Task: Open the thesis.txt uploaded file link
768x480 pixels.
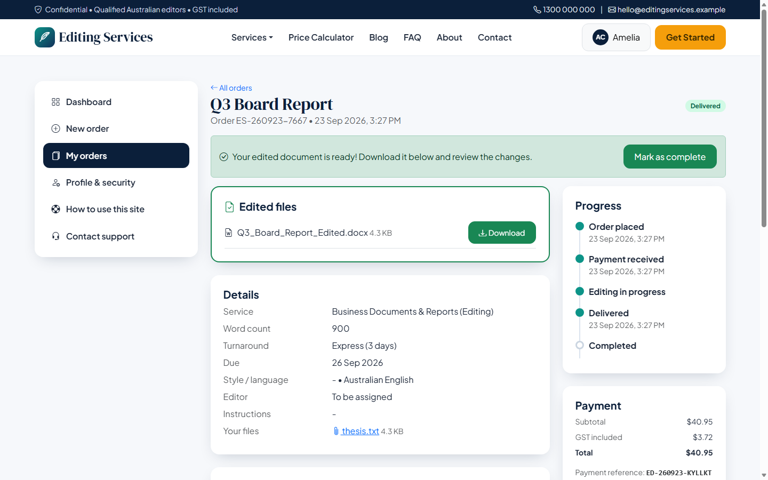Action: pyautogui.click(x=360, y=431)
